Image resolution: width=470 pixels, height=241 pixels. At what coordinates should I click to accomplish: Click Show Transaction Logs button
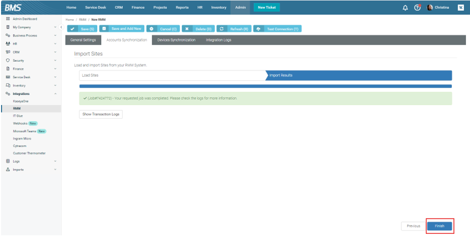click(101, 114)
